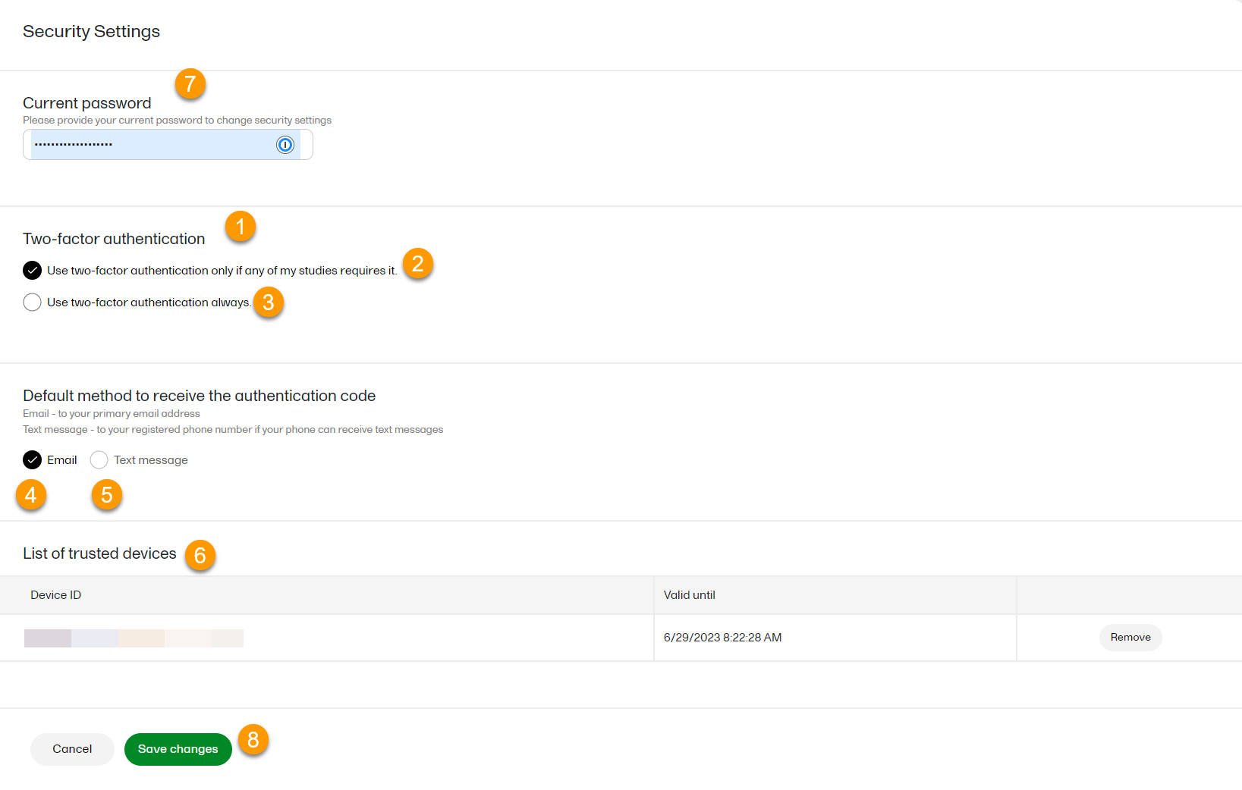This screenshot has height=790, width=1242.
Task: Click the orange number 8 callout badge
Action: [253, 739]
